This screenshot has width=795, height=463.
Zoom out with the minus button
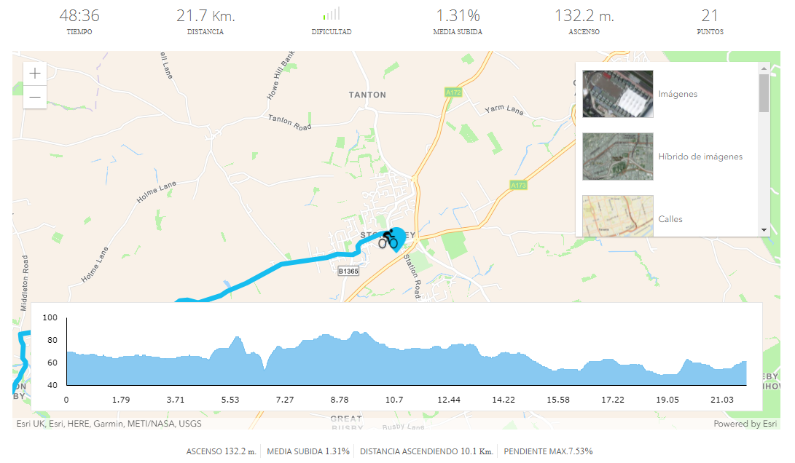point(35,97)
